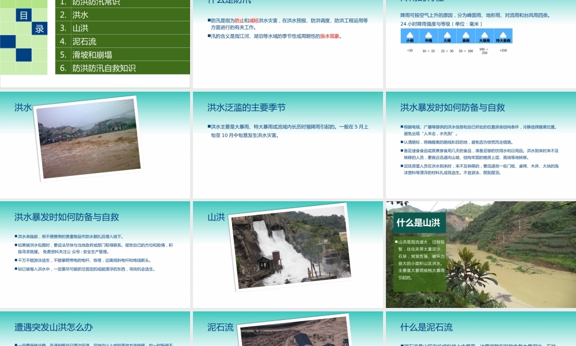Click the "6. 防洪防汛自救知识" contents row
The height and width of the screenshot is (346, 576).
click(123, 68)
